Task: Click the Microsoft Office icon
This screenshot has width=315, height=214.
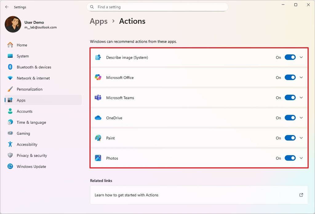Action: 98,77
